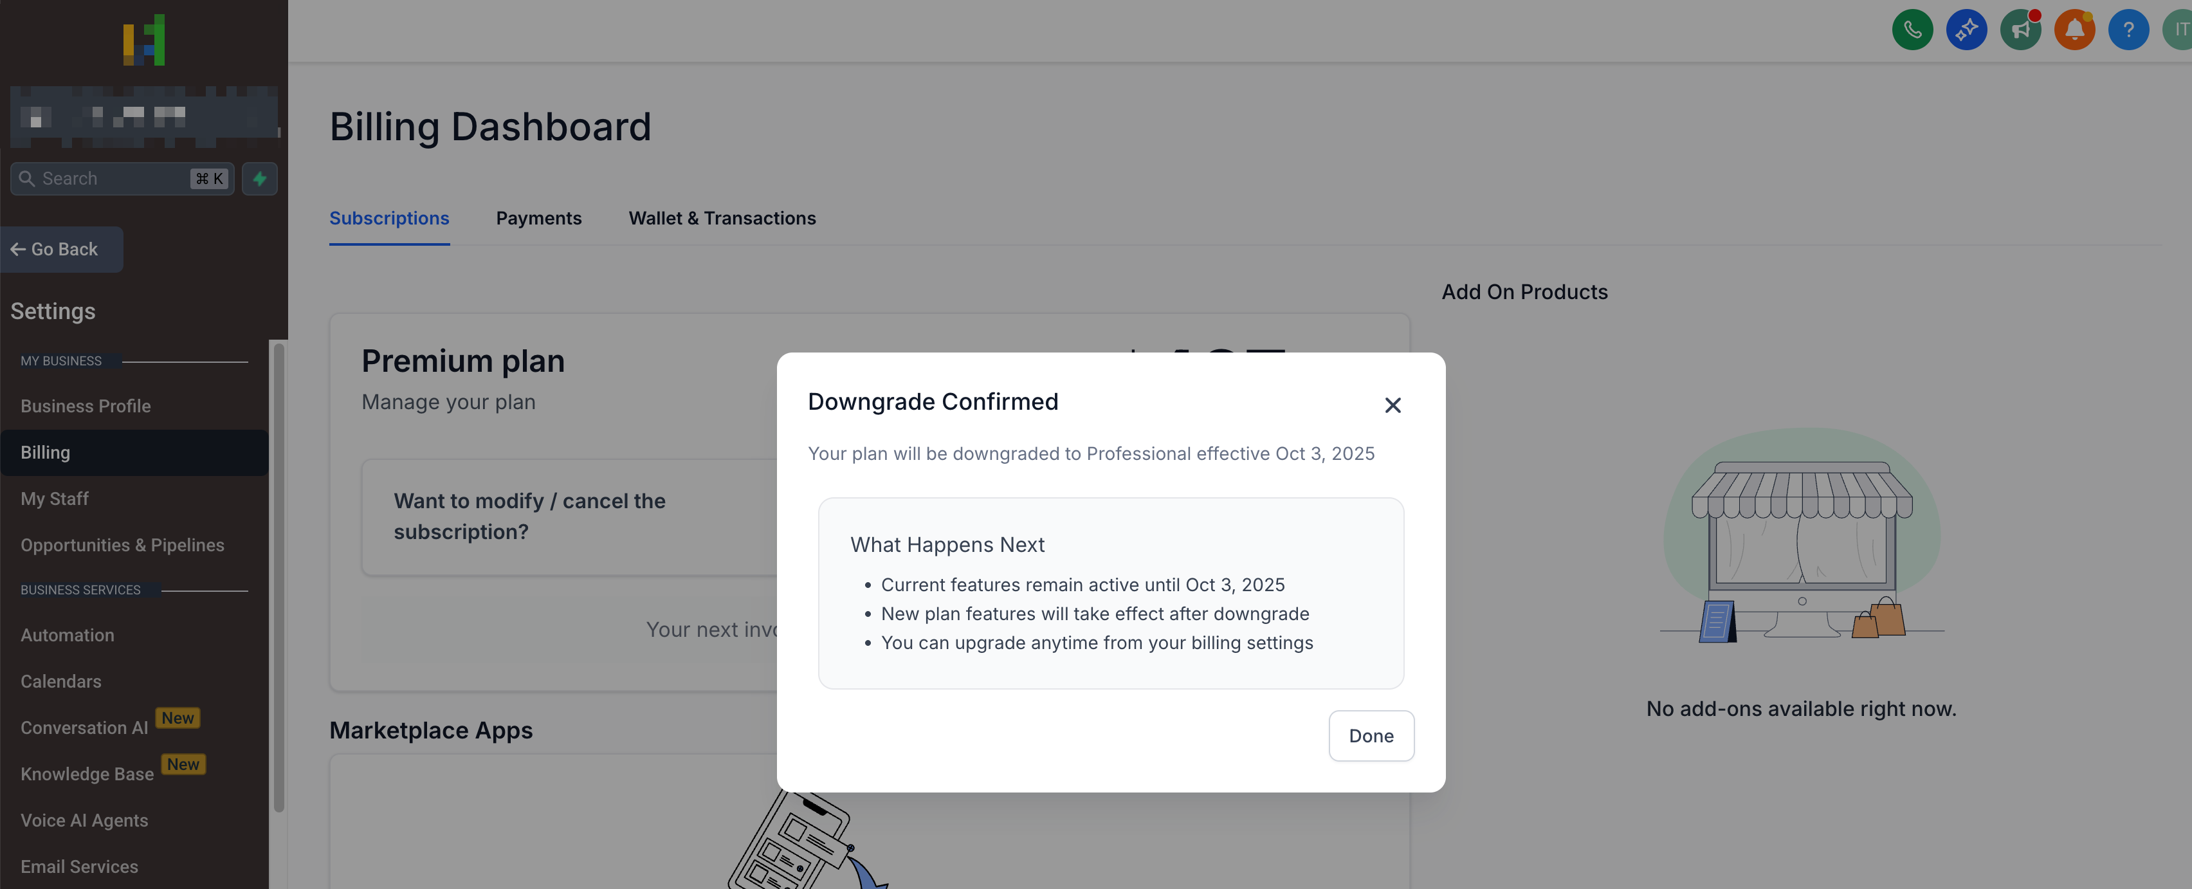2192x889 pixels.
Task: Open My Staff in sidebar
Action: (x=55, y=499)
